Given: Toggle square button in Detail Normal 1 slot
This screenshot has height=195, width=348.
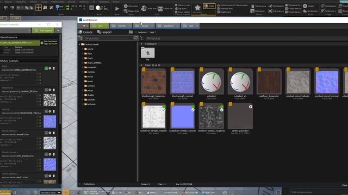Looking at the screenshot, I should tap(46, 154).
